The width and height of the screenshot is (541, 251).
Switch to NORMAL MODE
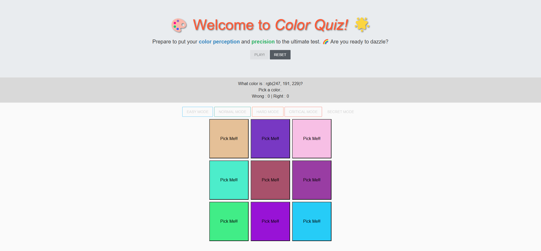coord(232,112)
